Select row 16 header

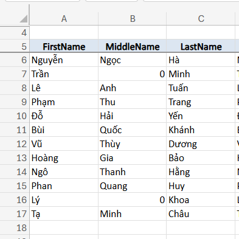point(15,200)
